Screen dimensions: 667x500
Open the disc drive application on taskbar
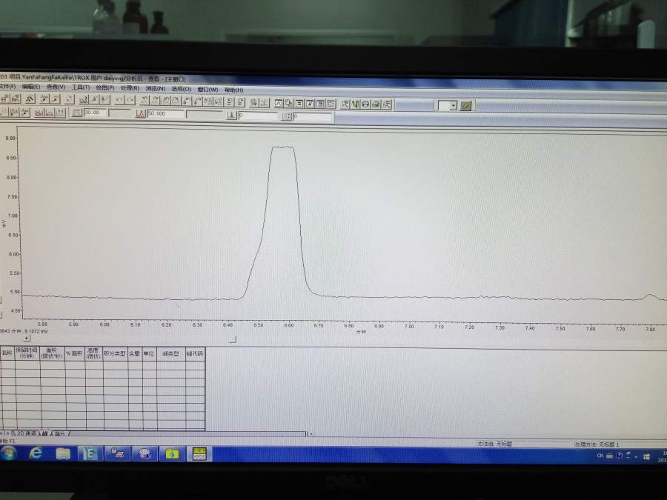coord(145,454)
